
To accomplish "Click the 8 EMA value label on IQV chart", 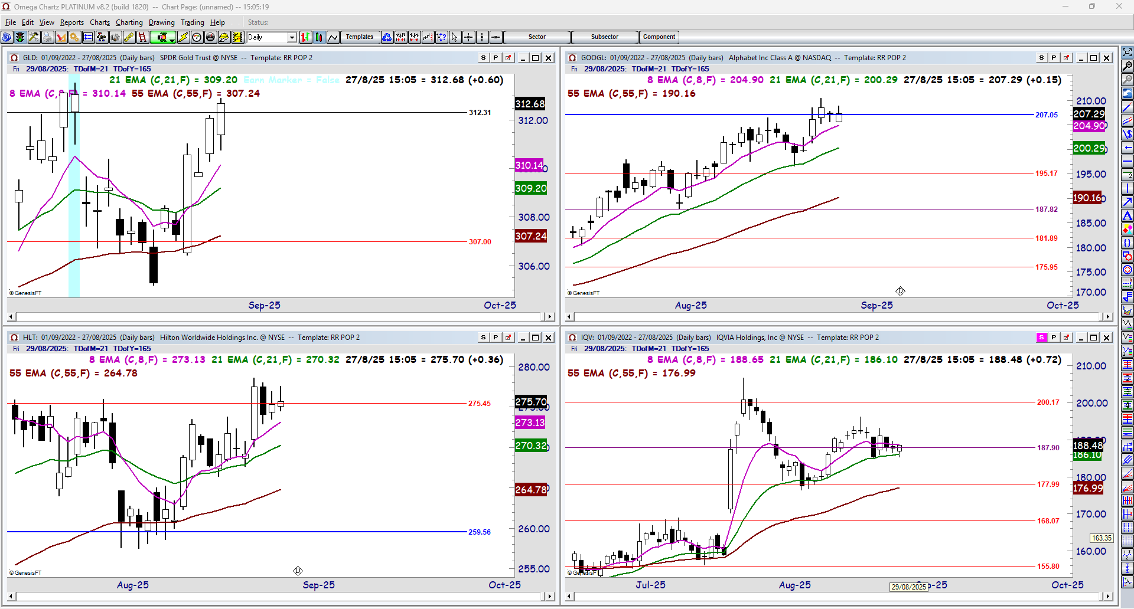I will (x=705, y=360).
